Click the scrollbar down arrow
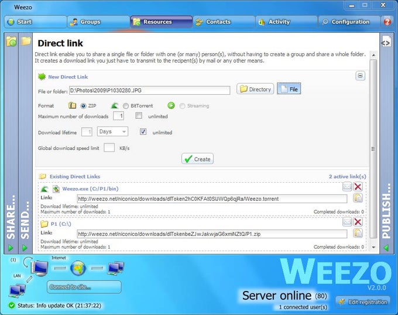The height and width of the screenshot is (315, 398). (x=373, y=247)
